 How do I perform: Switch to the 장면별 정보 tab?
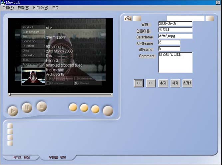(x=57, y=157)
